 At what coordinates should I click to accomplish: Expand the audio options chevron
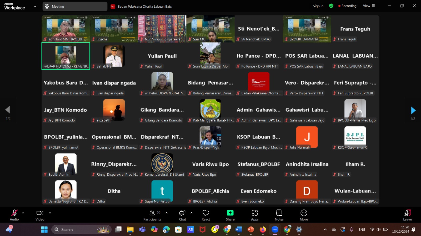(x=23, y=213)
